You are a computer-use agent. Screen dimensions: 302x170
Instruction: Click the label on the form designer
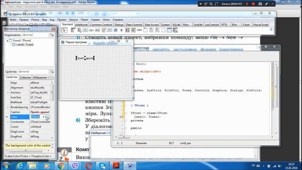click(x=85, y=58)
